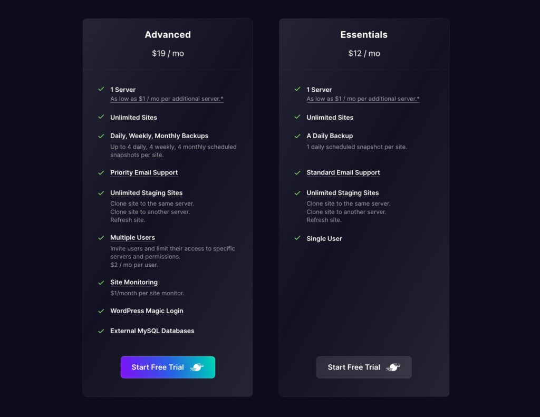The width and height of the screenshot is (540, 417).
Task: Click the checkmark beside Priority Email Support
Action: (100, 172)
